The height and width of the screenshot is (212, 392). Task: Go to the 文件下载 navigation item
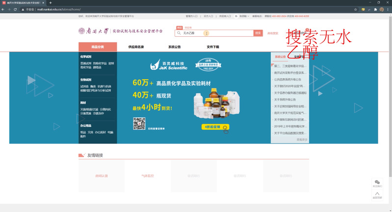point(212,47)
